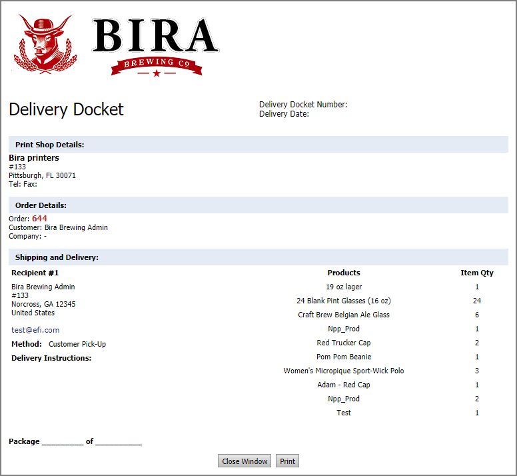Screen dimensions: 517x476
Task: Select Women's Micropique Sport-Wick Polo item
Action: point(344,371)
